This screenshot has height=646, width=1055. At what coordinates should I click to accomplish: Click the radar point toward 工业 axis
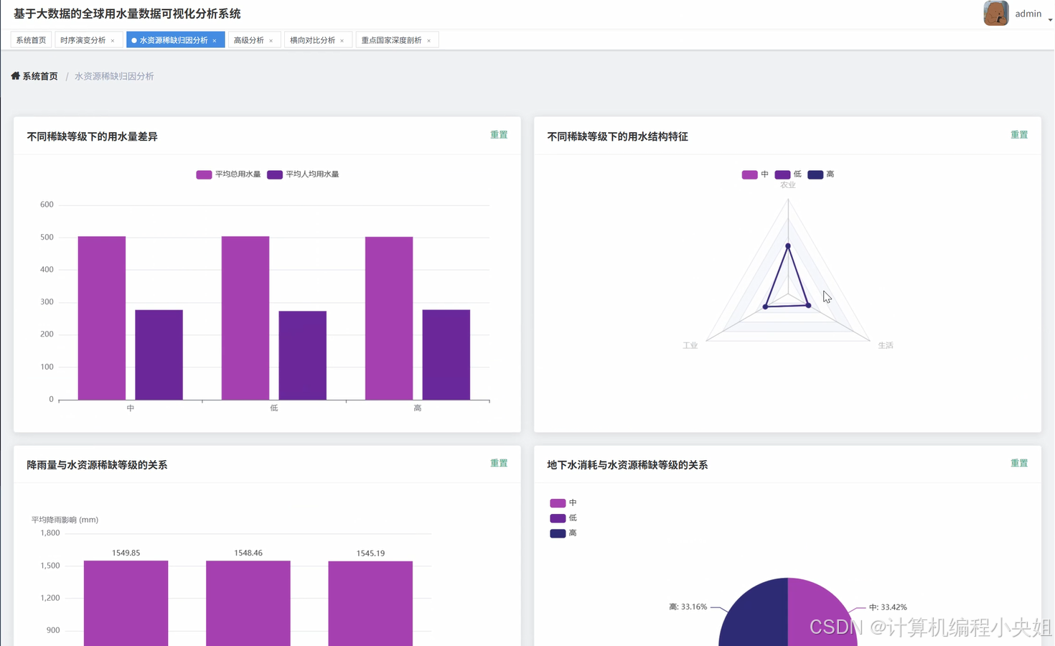click(x=766, y=307)
